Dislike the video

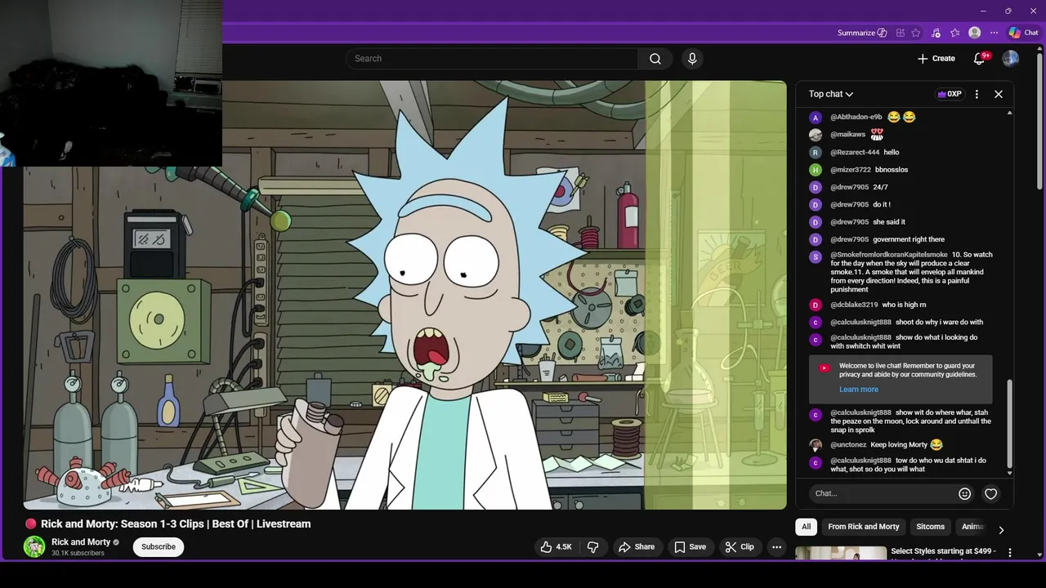tap(593, 546)
